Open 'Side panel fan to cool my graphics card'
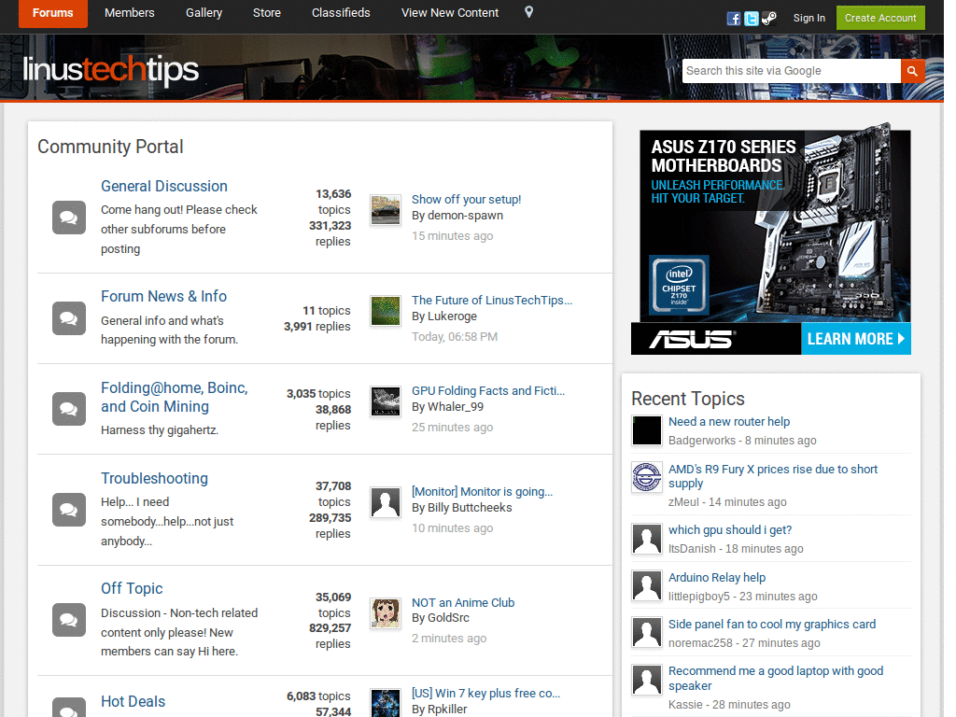 coord(772,625)
